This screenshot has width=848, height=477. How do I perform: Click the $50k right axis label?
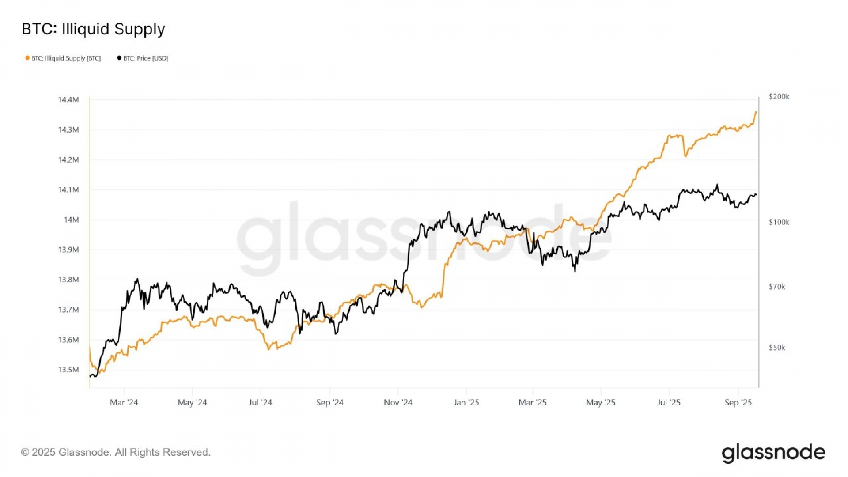777,348
